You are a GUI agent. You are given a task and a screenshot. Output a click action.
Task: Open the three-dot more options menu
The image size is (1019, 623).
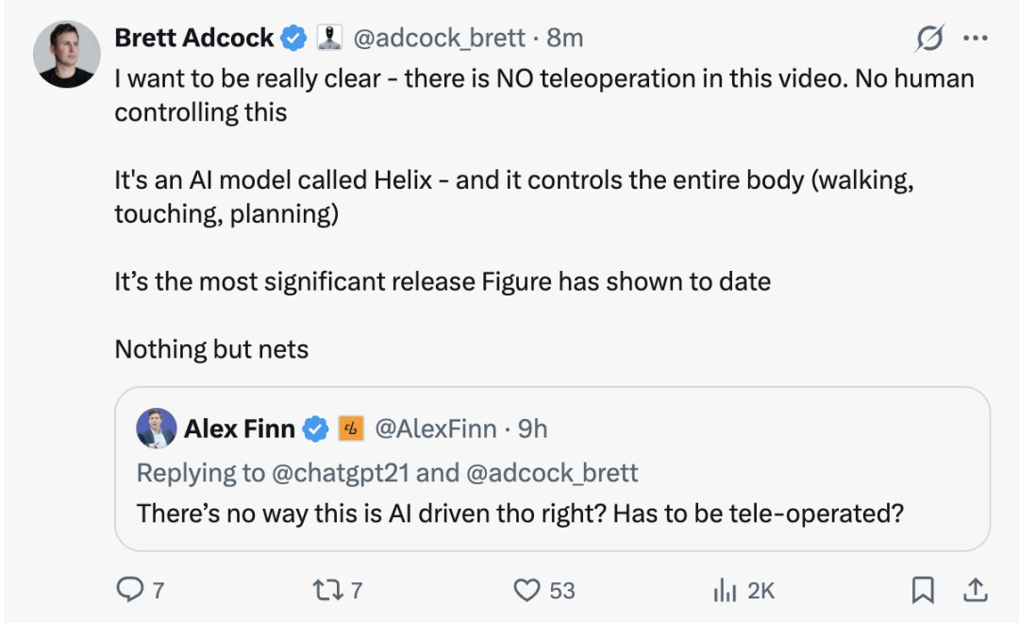point(974,39)
